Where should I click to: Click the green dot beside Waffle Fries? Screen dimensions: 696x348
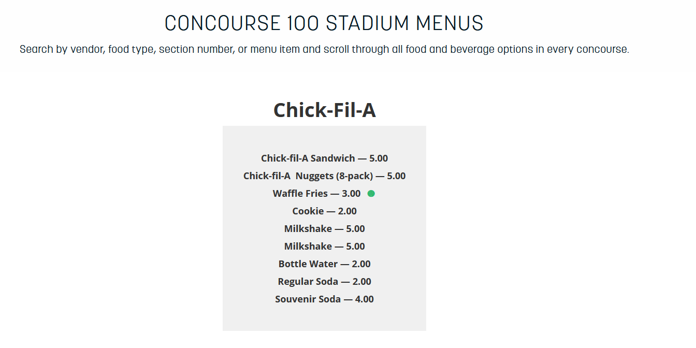click(x=371, y=194)
